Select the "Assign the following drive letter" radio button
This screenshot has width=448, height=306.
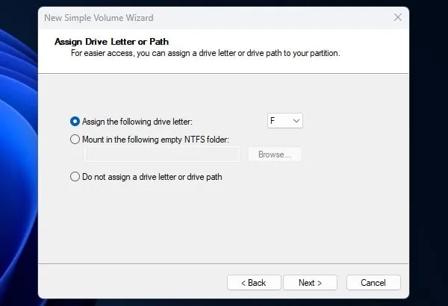click(x=75, y=121)
